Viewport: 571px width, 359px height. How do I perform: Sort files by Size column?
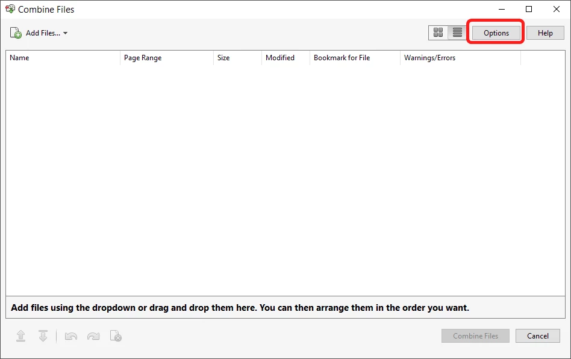click(237, 58)
